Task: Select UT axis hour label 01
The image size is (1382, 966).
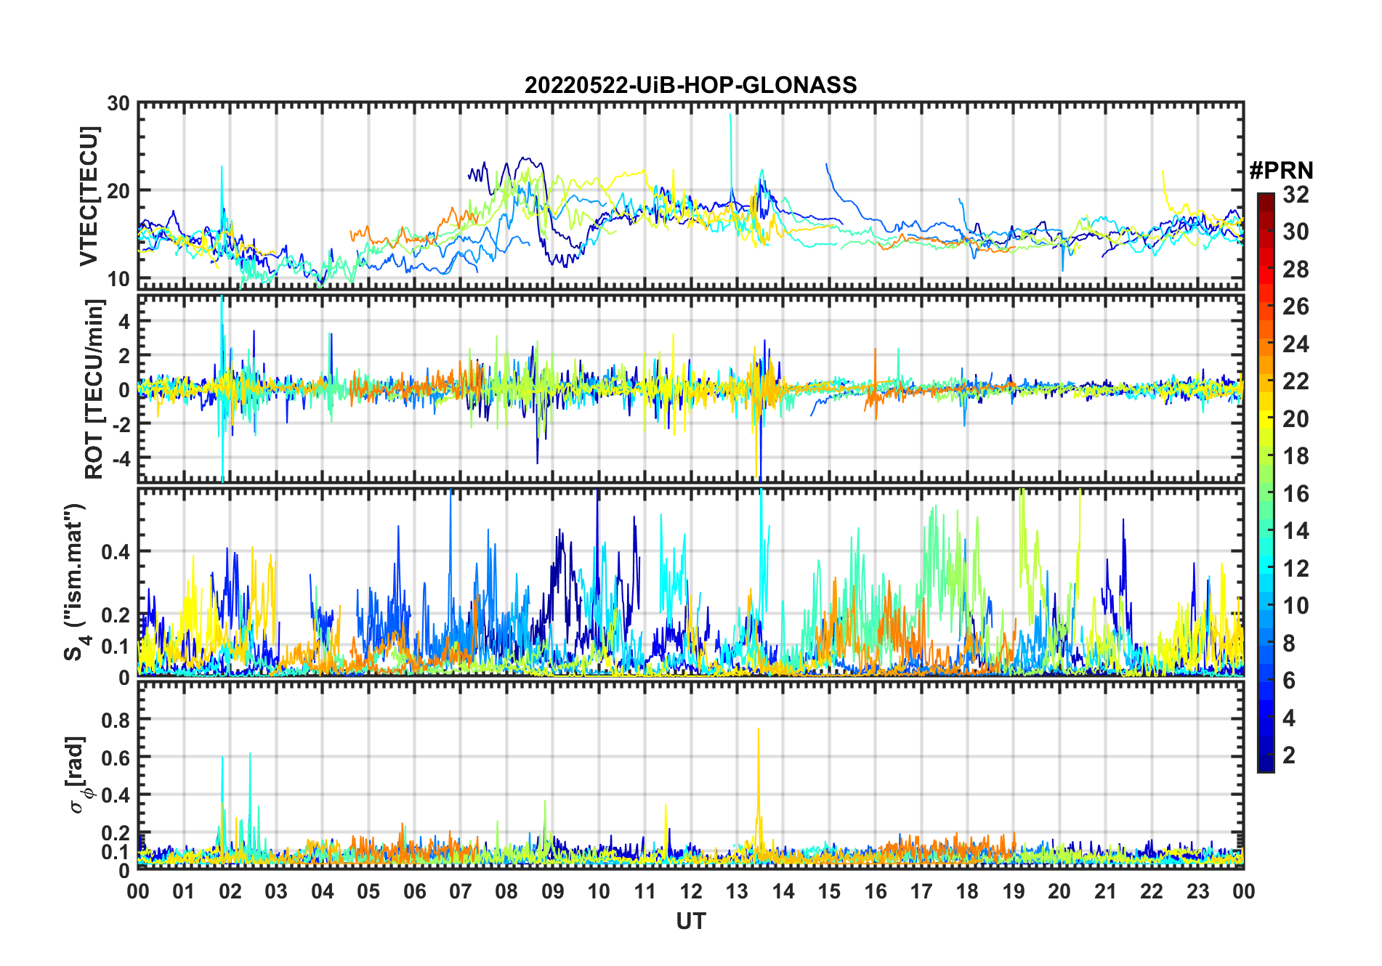Action: (184, 891)
